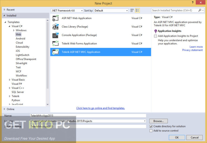Collapse the Templates tree node
Image resolution: width=207 pixels, height=143 pixels.
(5, 22)
